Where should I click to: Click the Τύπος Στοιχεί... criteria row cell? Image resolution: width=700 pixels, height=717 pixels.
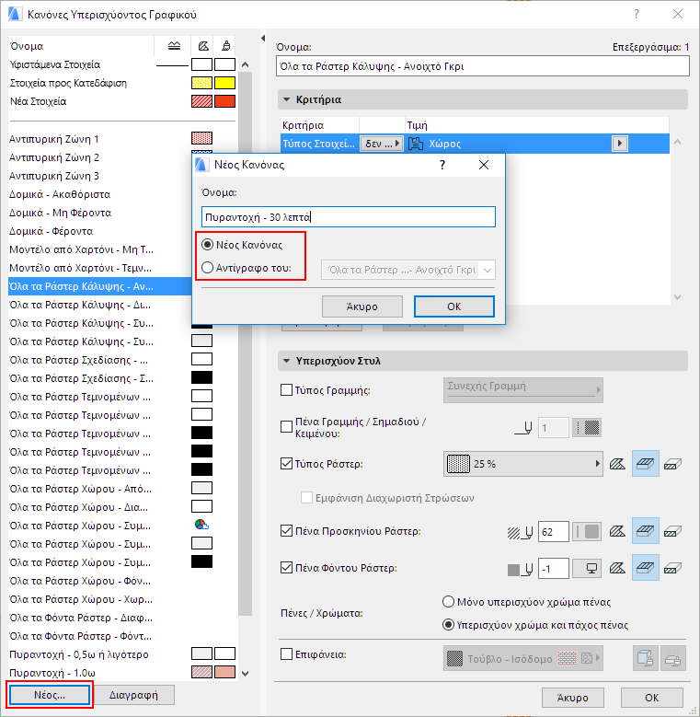(x=319, y=144)
